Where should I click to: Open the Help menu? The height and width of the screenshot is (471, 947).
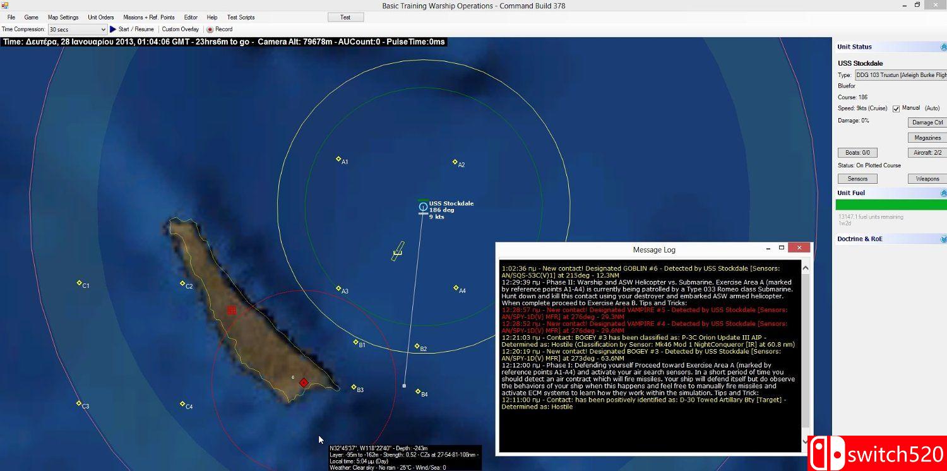(212, 17)
